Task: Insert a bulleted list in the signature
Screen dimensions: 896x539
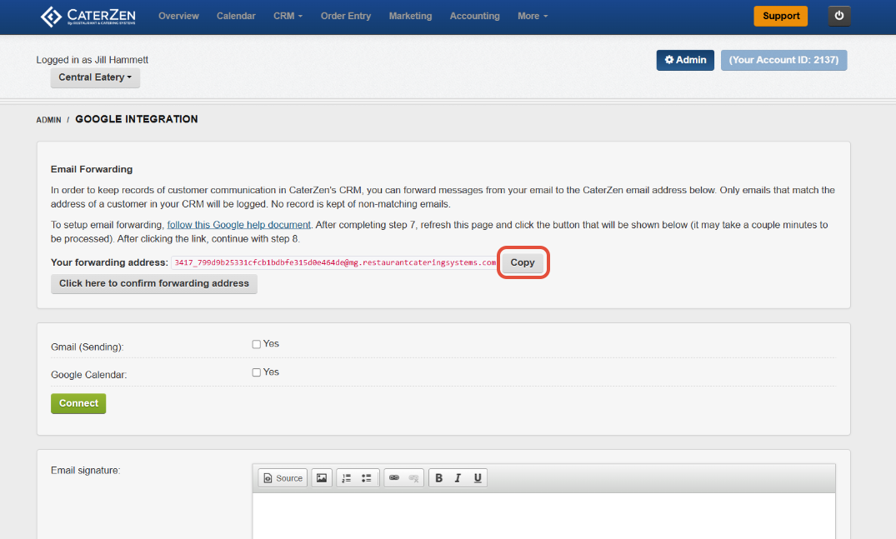Action: [x=366, y=478]
